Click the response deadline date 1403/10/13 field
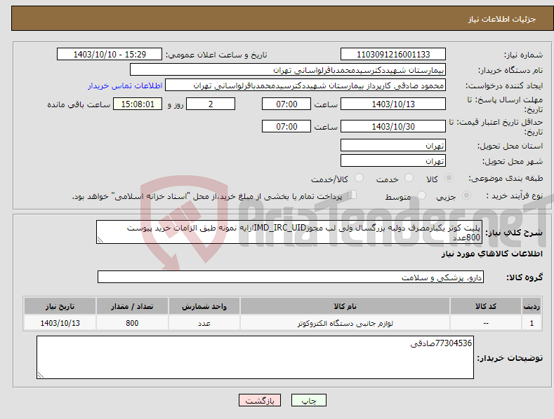The height and width of the screenshot is (419, 554). [393, 104]
